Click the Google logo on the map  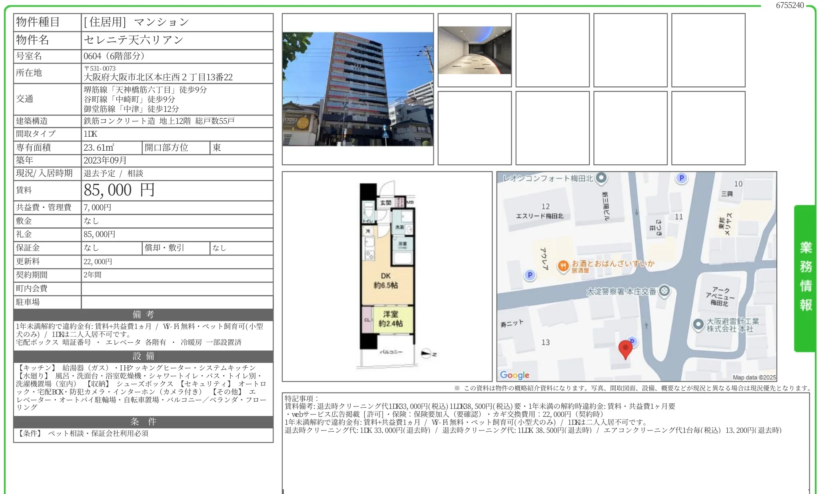[x=515, y=374]
